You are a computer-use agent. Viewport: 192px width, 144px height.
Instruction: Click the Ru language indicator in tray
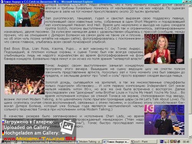pyautogui.click(x=162, y=142)
